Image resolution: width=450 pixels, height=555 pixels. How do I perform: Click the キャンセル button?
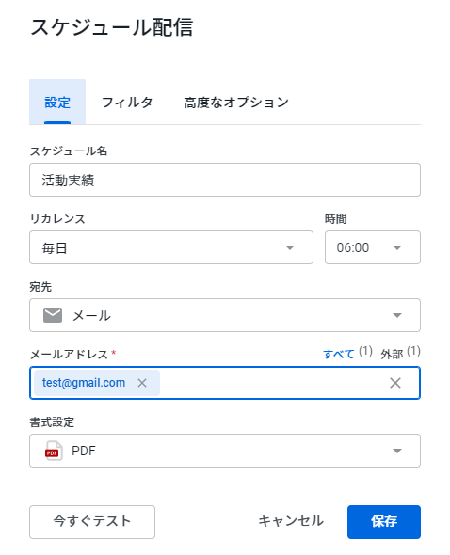coord(291,521)
